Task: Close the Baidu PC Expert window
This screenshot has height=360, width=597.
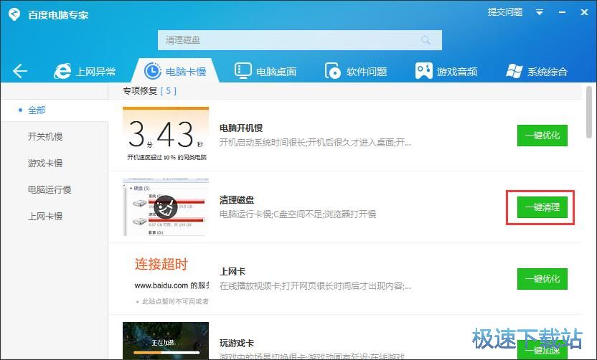Action: point(584,13)
